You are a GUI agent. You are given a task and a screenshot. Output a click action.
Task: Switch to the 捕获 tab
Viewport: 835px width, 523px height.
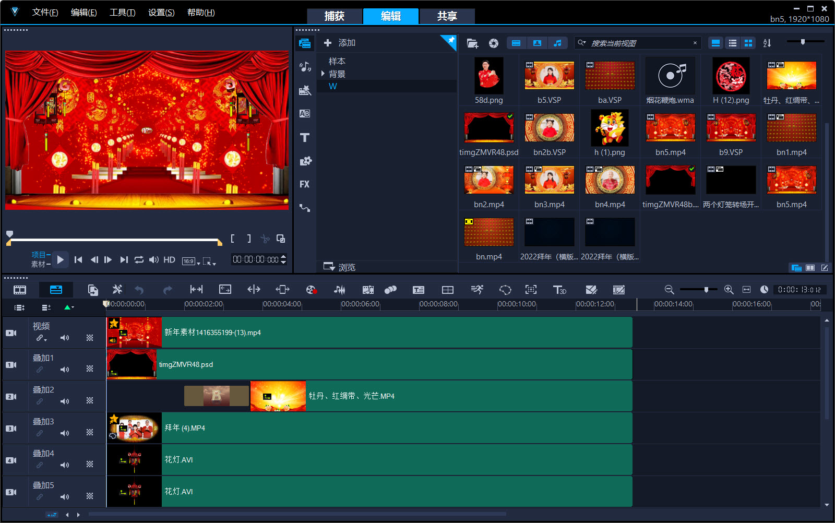pyautogui.click(x=335, y=16)
